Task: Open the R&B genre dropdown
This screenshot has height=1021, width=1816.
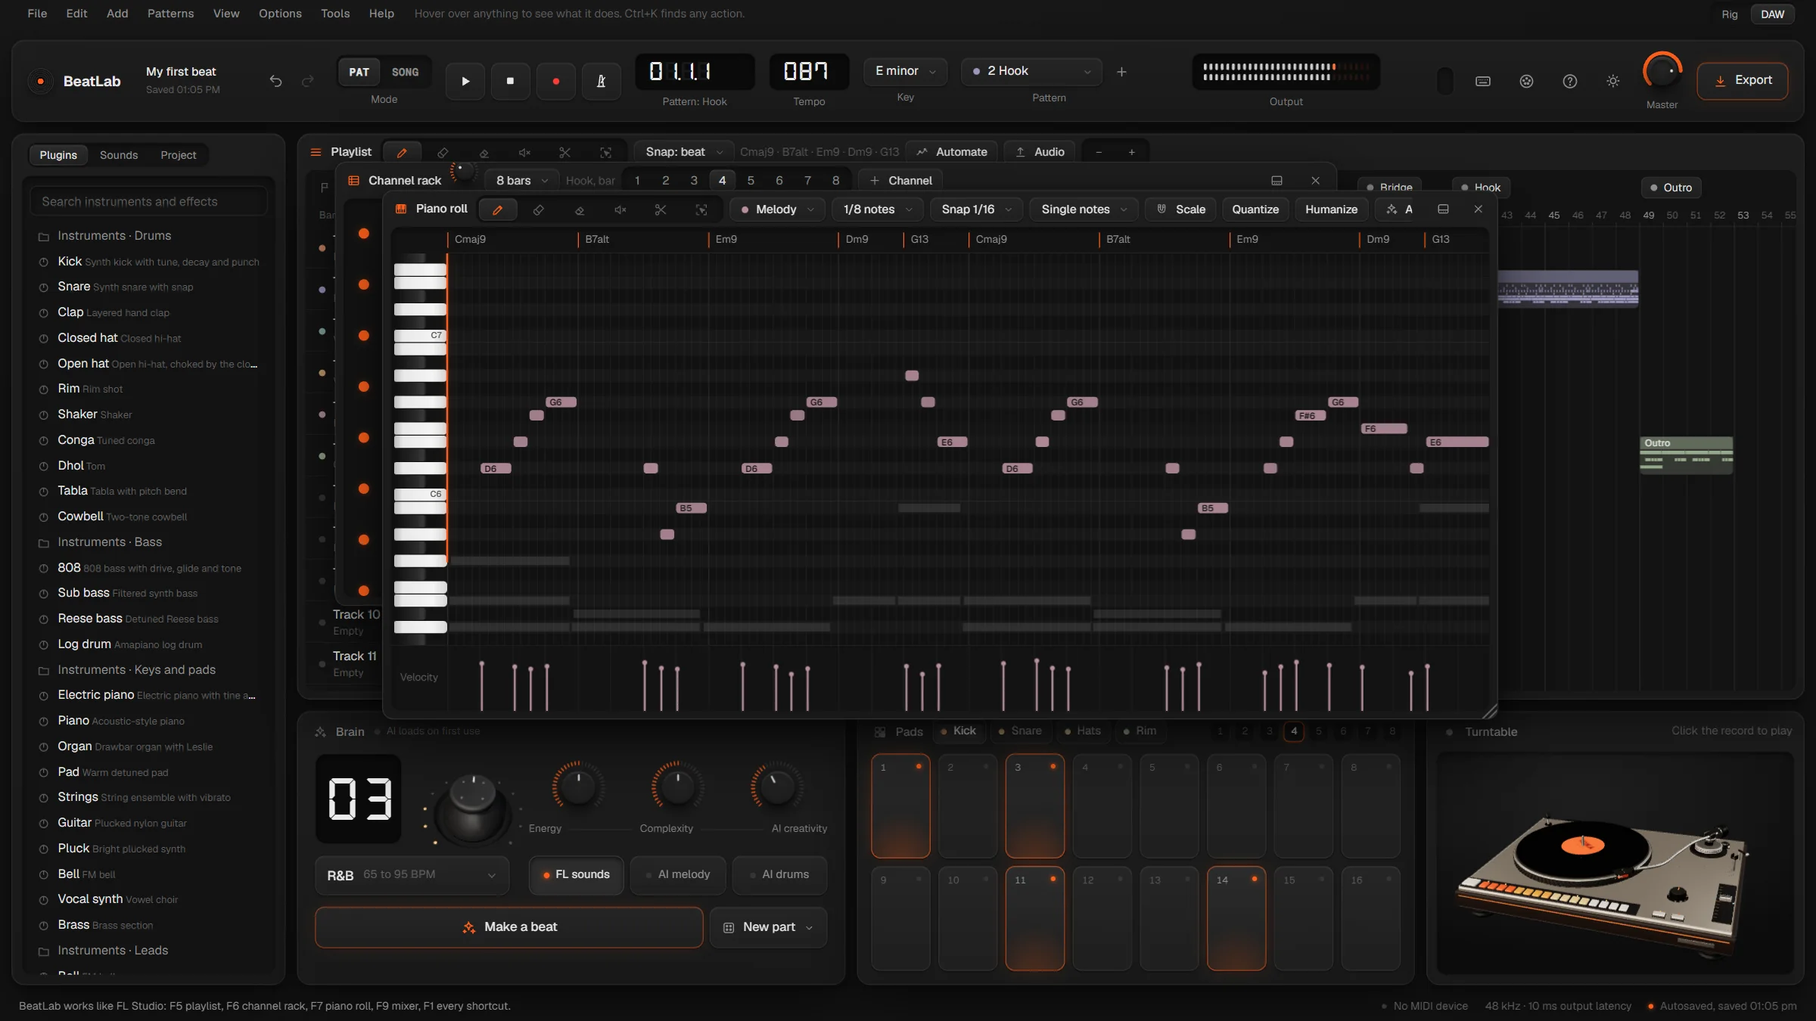Action: tap(412, 875)
